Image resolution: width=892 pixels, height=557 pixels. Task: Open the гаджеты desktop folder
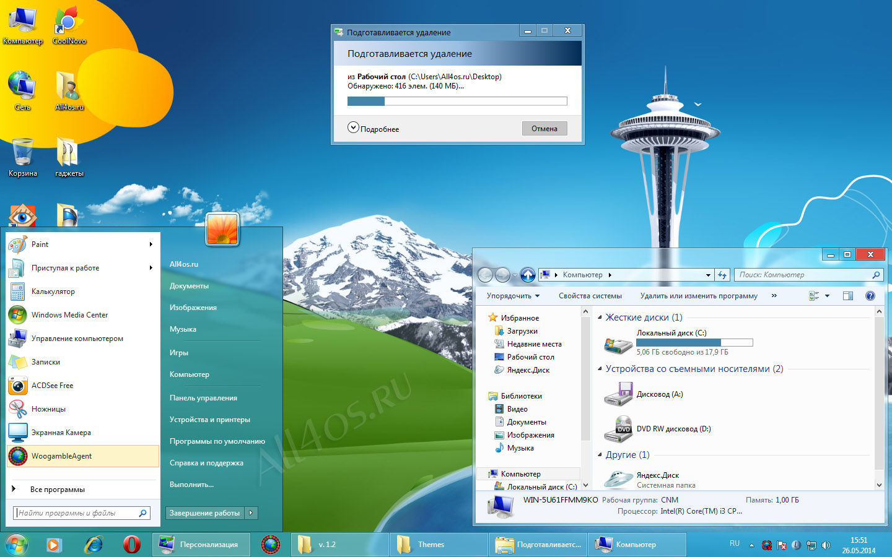(69, 157)
